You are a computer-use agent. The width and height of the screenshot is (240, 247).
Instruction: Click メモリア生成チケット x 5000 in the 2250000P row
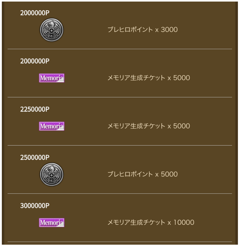coord(148,126)
